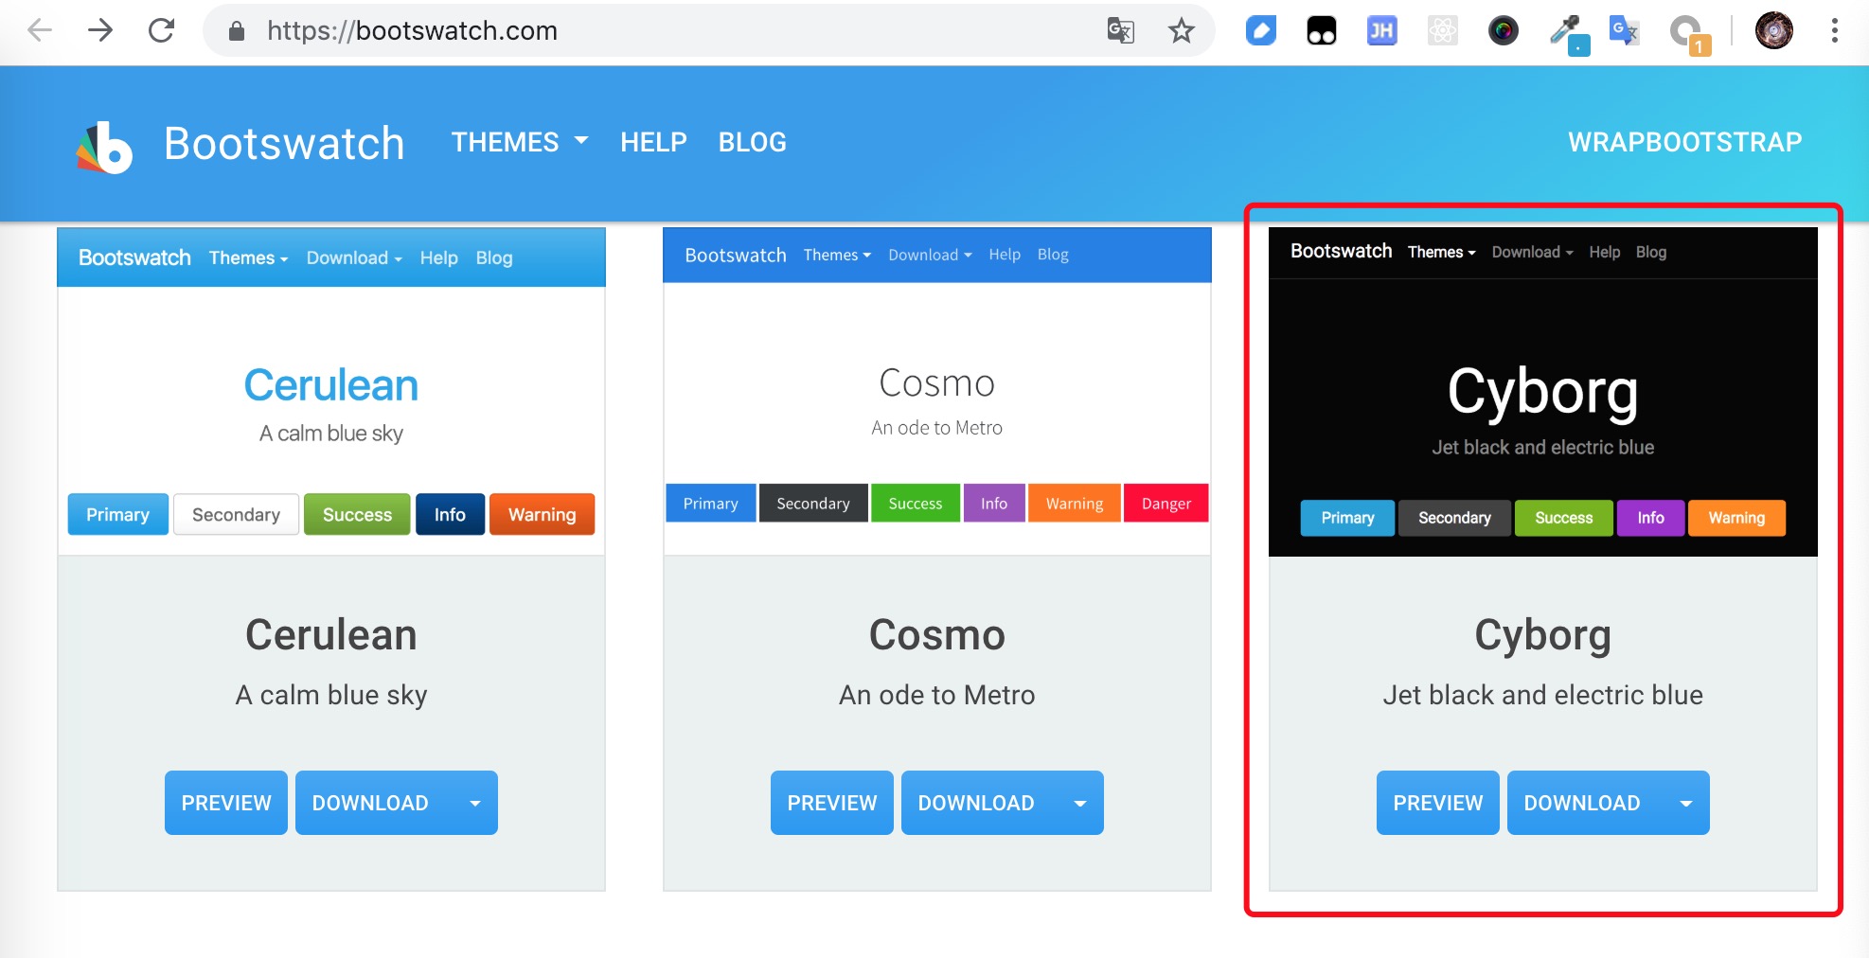The image size is (1869, 958).
Task: Preview the Cyborg theme
Action: [1438, 803]
